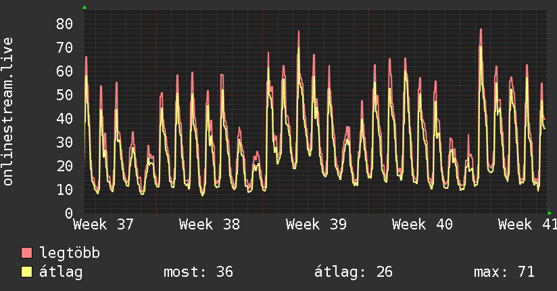
Task: Click the green arrow at the x-axis end
Action: 550,213
